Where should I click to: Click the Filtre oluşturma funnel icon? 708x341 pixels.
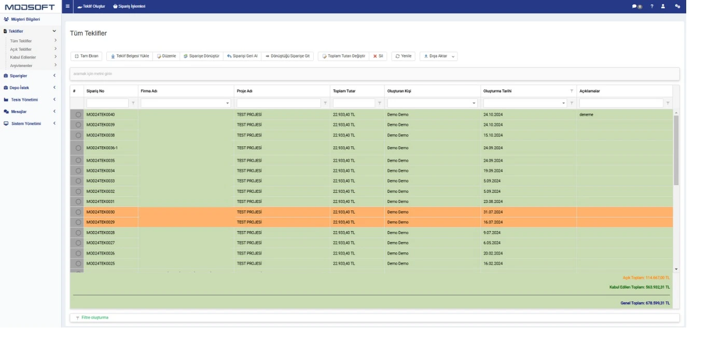click(78, 318)
